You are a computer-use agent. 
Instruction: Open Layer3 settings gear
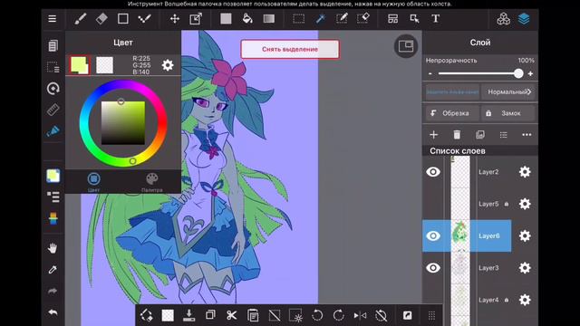tap(525, 268)
